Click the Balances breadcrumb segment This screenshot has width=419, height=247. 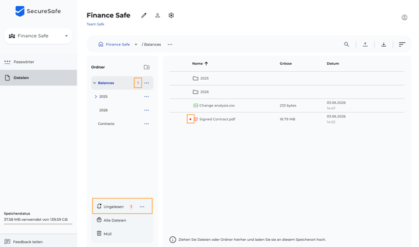[153, 44]
